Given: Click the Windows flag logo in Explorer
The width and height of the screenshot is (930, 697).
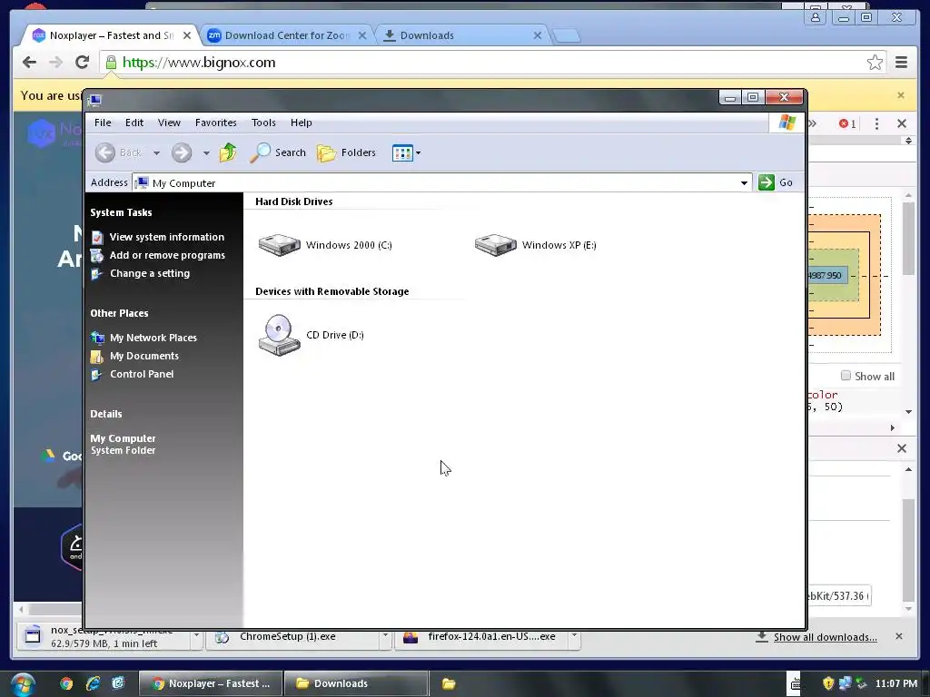Looking at the screenshot, I should (x=787, y=123).
